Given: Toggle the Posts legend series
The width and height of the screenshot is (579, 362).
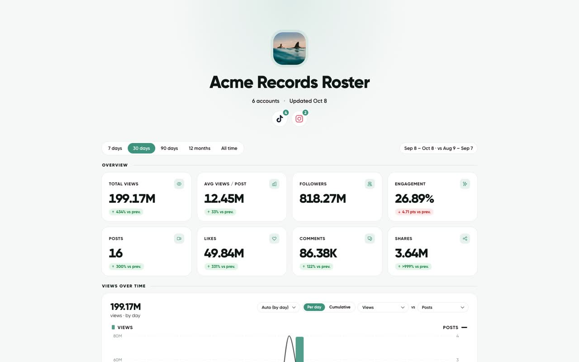Looking at the screenshot, I should point(455,328).
